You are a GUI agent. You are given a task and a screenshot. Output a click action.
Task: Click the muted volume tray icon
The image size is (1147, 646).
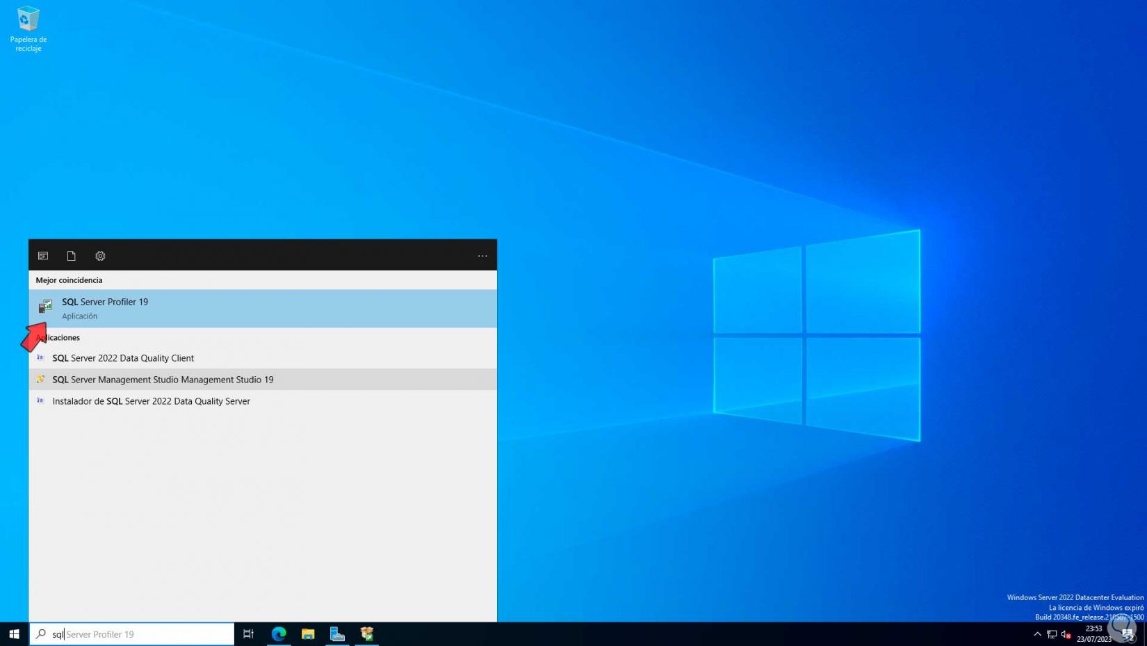pos(1066,634)
